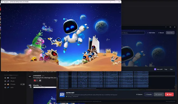Close the ASTRO BOT game window

[119, 2]
